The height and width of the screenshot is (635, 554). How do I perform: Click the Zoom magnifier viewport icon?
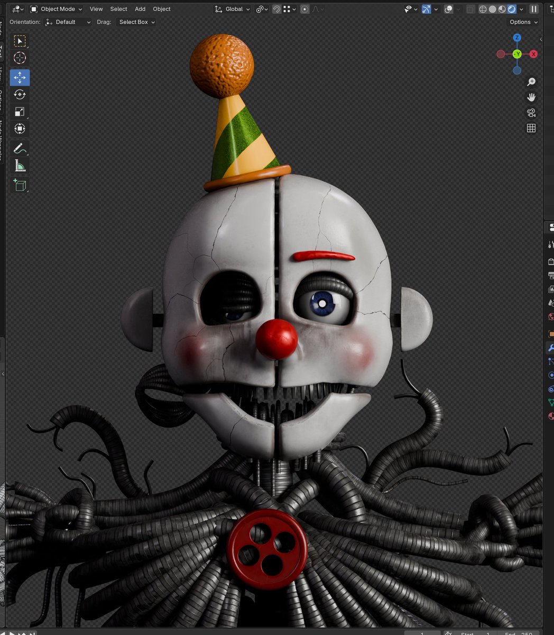[531, 82]
